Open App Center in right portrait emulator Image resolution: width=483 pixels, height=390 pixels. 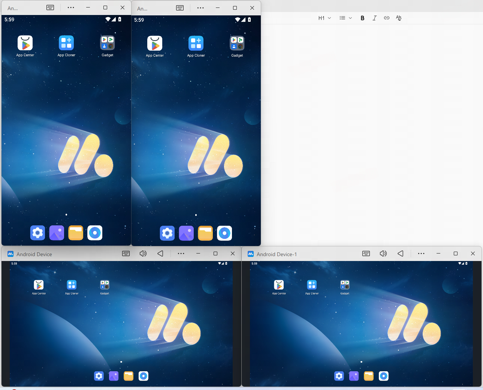click(155, 43)
